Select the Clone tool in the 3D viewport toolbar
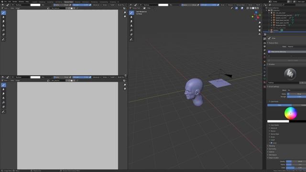Screen dimensions: 306x172 pos(131,26)
